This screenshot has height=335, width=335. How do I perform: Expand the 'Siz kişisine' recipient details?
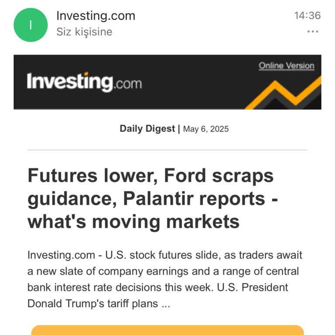(84, 32)
